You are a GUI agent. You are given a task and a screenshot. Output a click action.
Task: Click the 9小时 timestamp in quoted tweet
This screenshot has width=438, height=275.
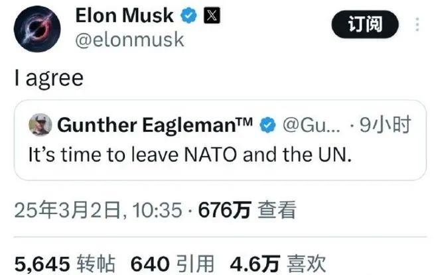pos(384,124)
